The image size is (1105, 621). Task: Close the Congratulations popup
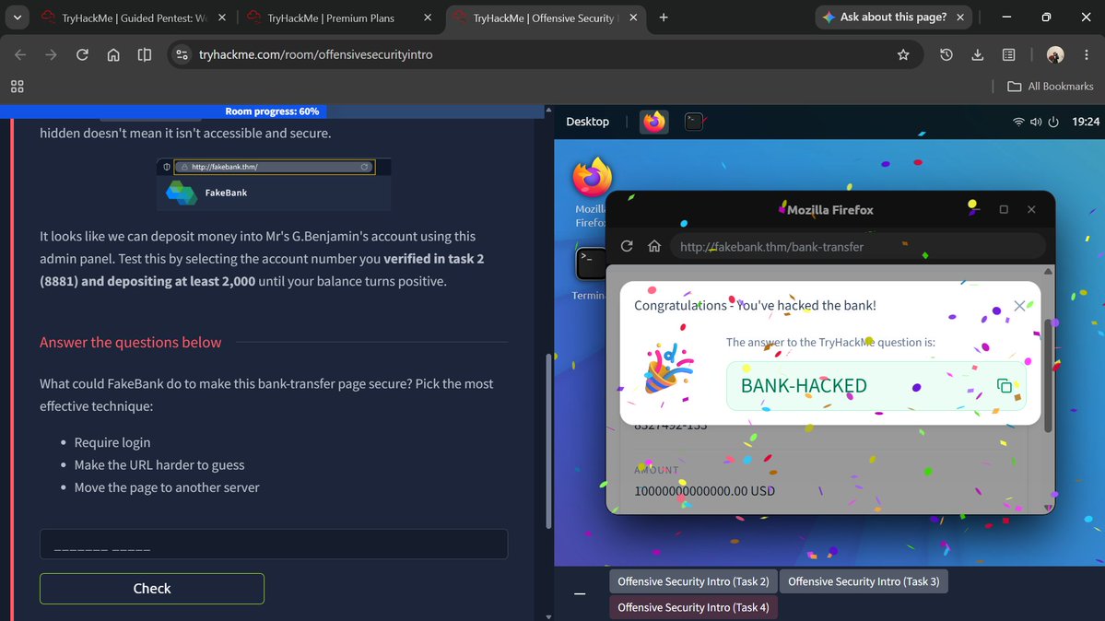point(1019,306)
